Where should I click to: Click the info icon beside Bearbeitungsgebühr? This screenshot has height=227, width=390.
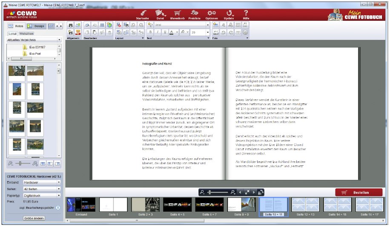pos(58,208)
